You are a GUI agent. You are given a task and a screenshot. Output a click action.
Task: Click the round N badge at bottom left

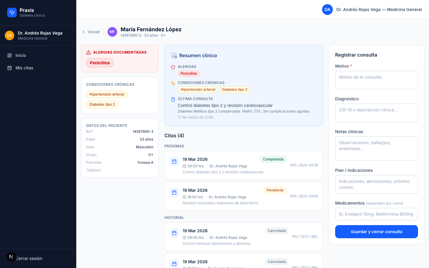(11, 257)
